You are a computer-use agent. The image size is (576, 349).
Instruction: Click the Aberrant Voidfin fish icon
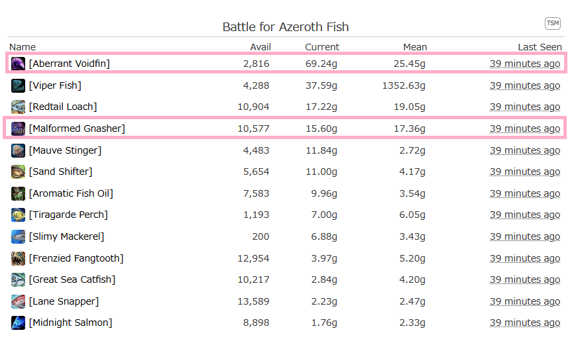point(18,64)
